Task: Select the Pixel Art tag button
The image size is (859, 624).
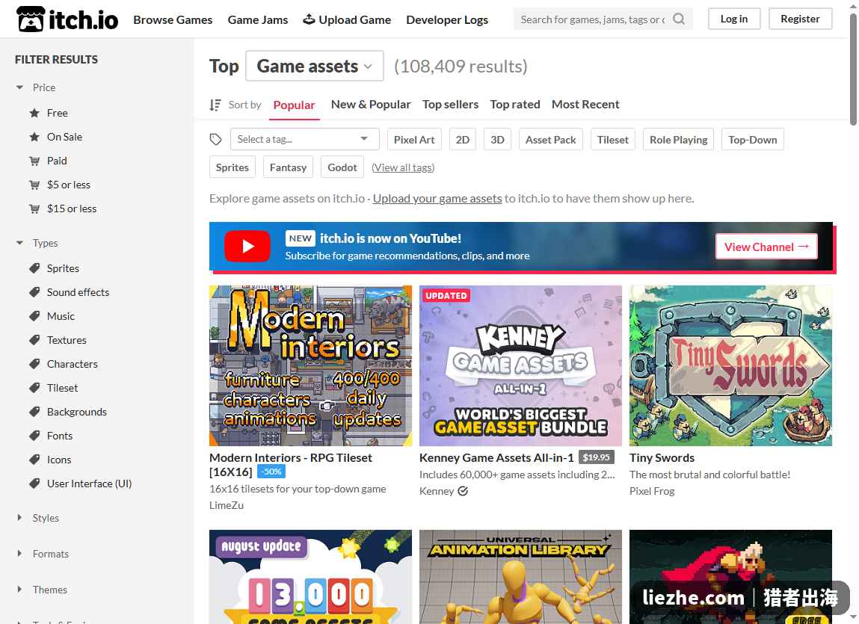Action: [x=414, y=139]
